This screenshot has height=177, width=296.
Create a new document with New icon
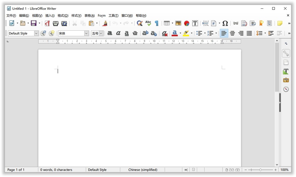point(12,23)
